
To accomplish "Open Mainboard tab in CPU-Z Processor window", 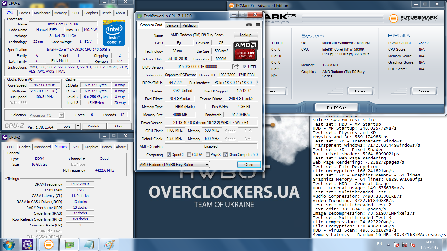I will [x=42, y=13].
